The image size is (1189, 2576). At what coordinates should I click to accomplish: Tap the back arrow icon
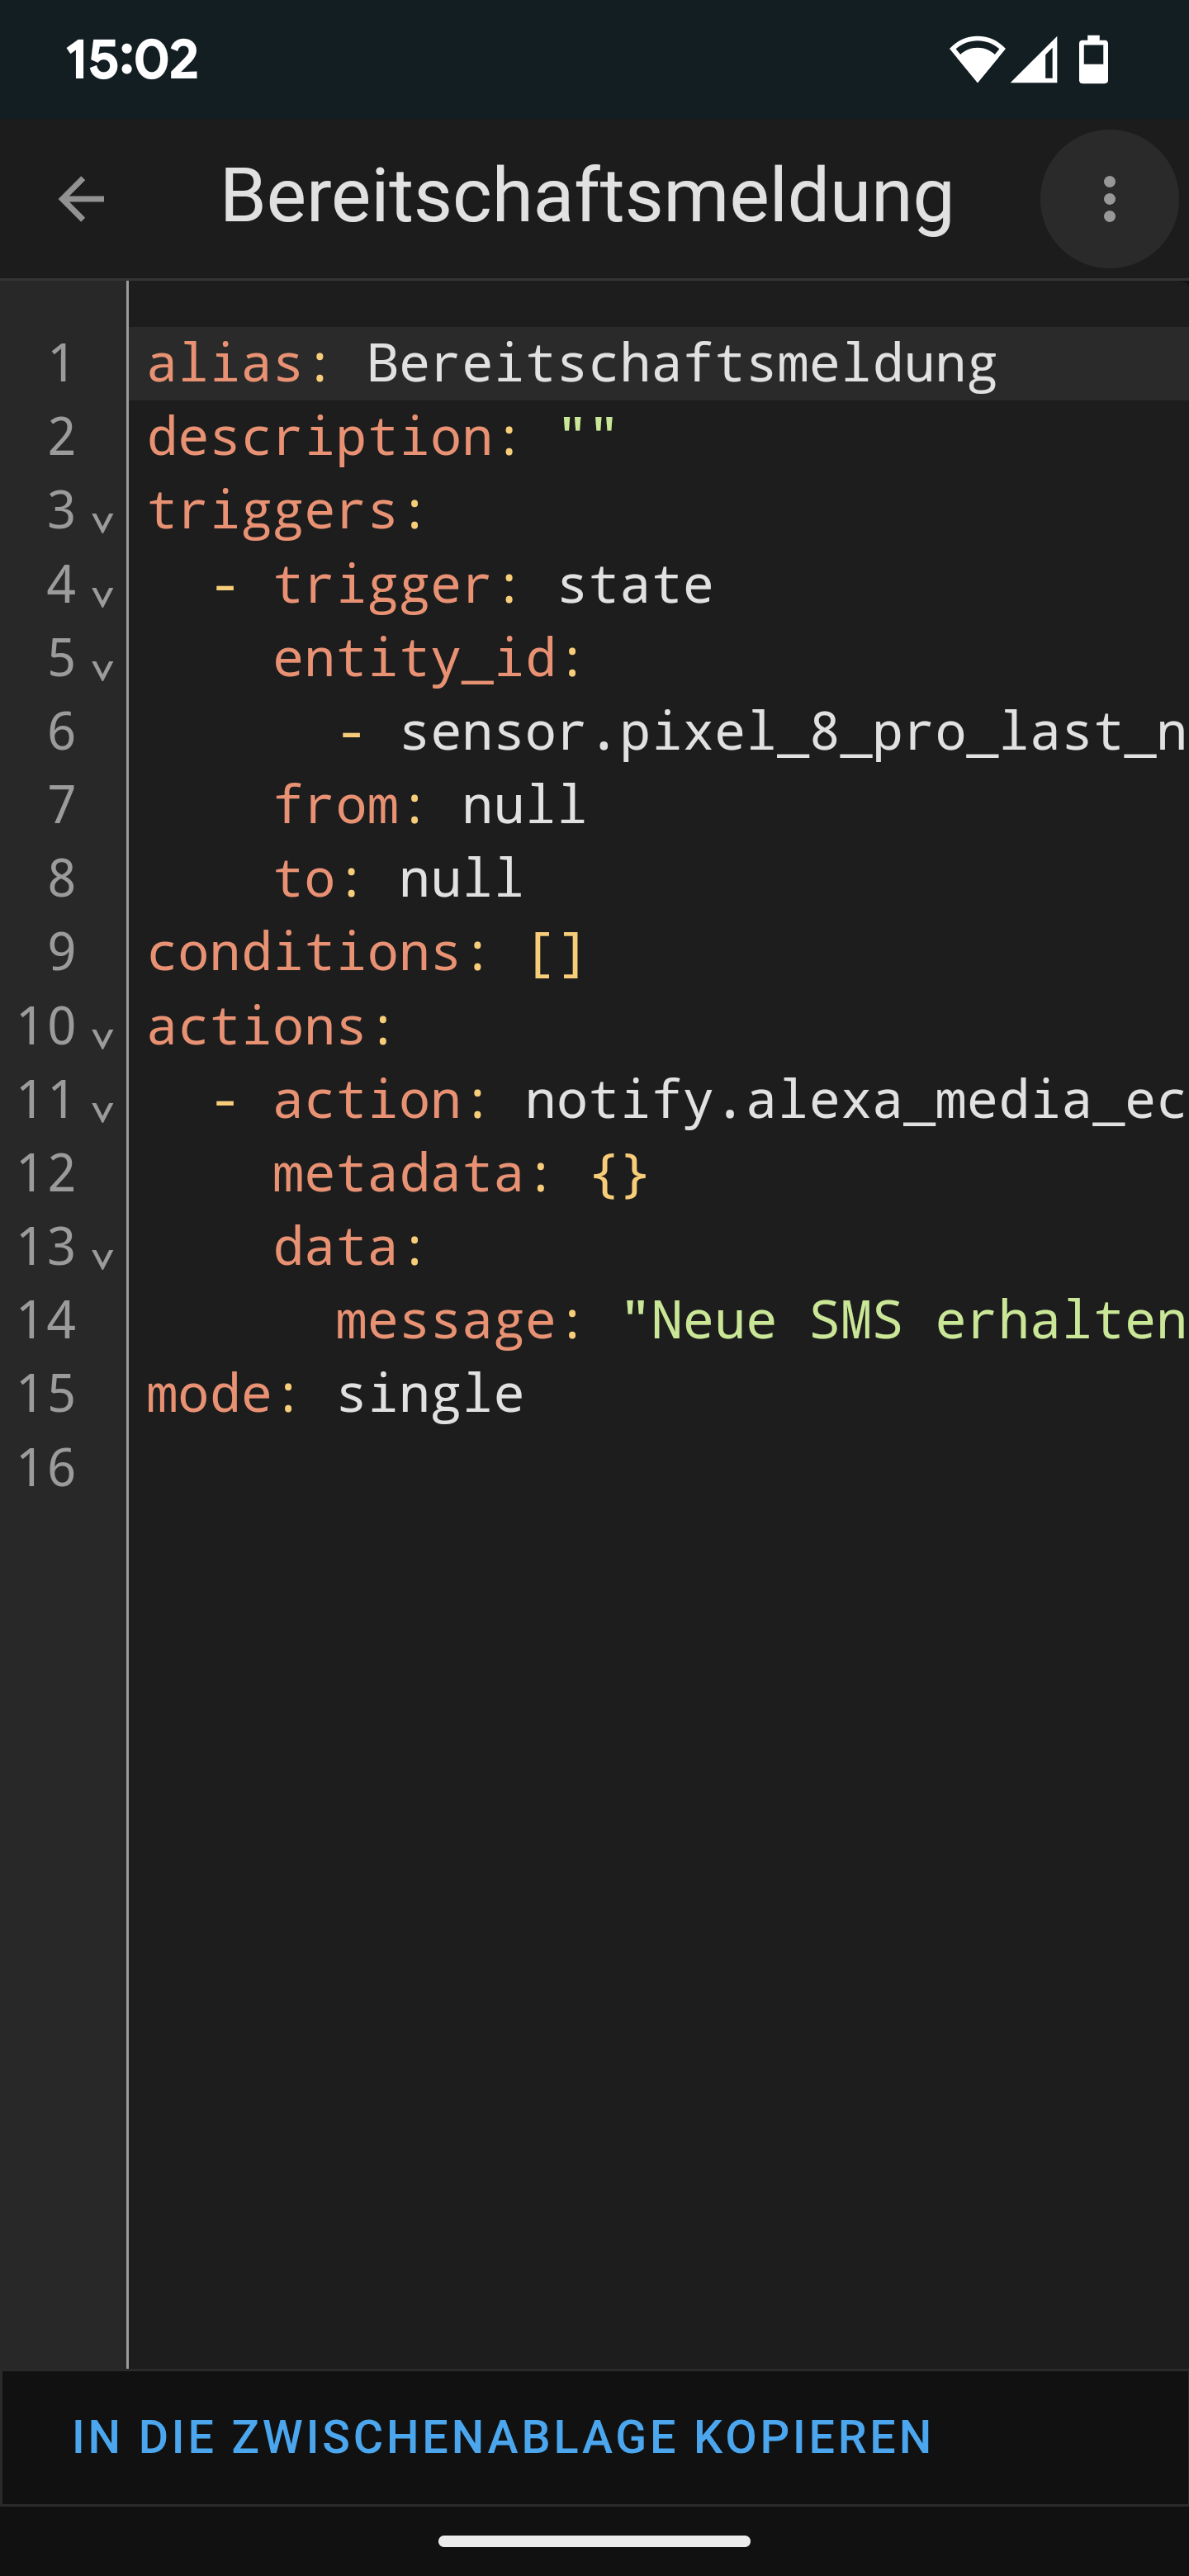[81, 199]
